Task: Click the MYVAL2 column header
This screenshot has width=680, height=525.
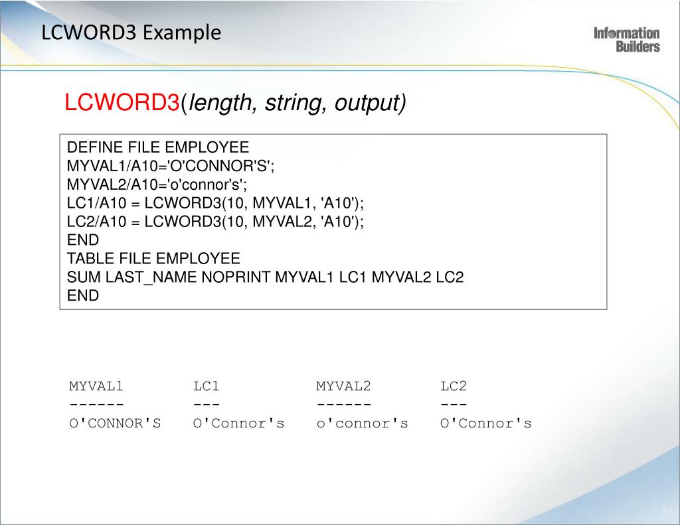Action: 343,386
